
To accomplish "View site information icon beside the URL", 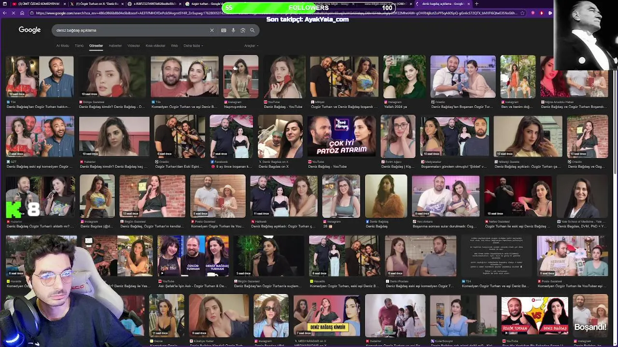I will point(31,13).
